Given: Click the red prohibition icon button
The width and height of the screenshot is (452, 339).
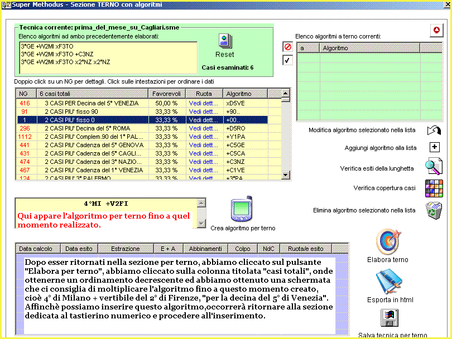Looking at the screenshot, I should [287, 47].
